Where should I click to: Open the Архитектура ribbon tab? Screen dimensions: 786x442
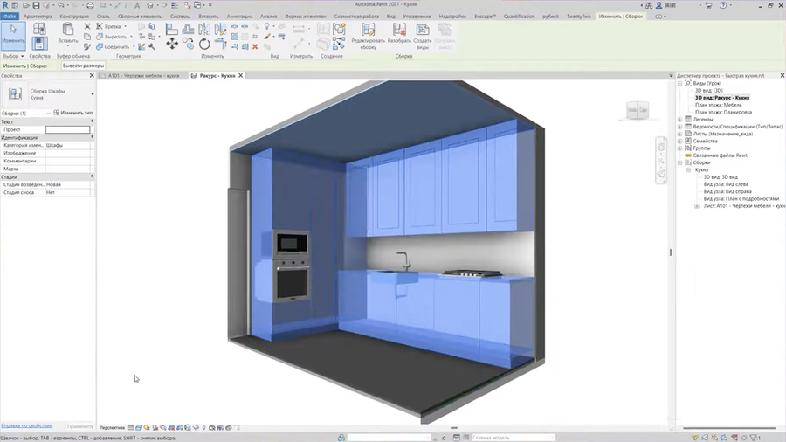(38, 16)
